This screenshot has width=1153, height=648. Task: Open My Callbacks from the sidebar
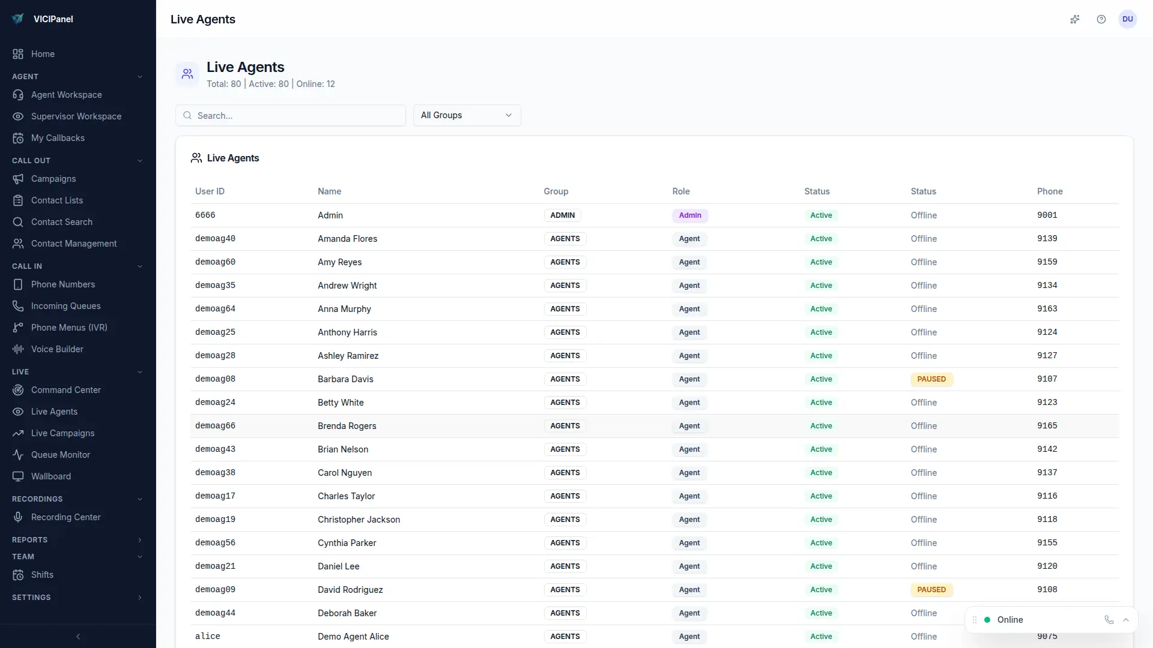click(x=57, y=138)
